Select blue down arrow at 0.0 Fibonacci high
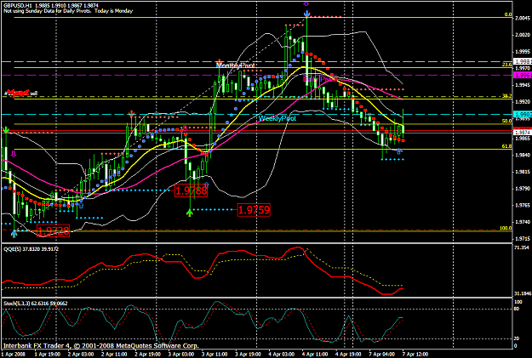The image size is (532, 358). coord(306,14)
